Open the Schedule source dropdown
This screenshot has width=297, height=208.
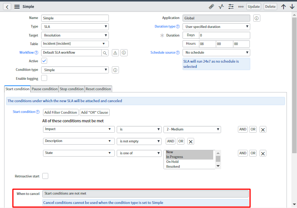tap(216, 53)
